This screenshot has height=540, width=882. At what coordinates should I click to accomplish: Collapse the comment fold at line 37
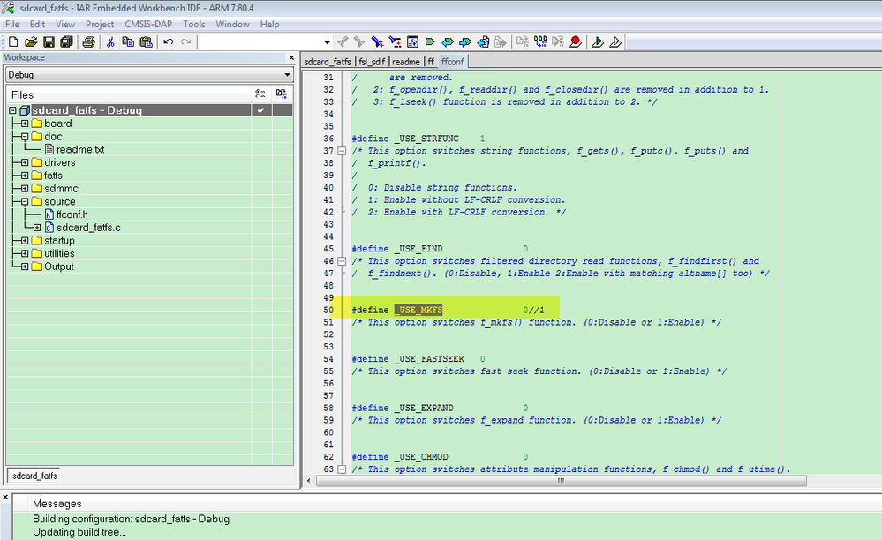point(342,151)
